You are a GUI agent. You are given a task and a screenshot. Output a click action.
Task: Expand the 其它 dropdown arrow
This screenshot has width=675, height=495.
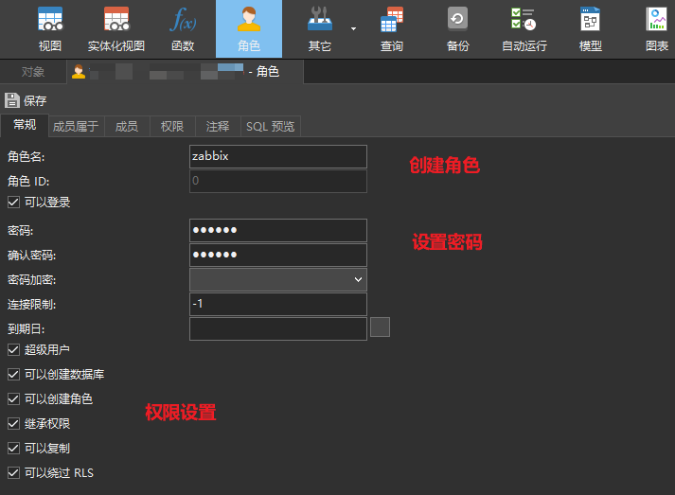tap(353, 28)
